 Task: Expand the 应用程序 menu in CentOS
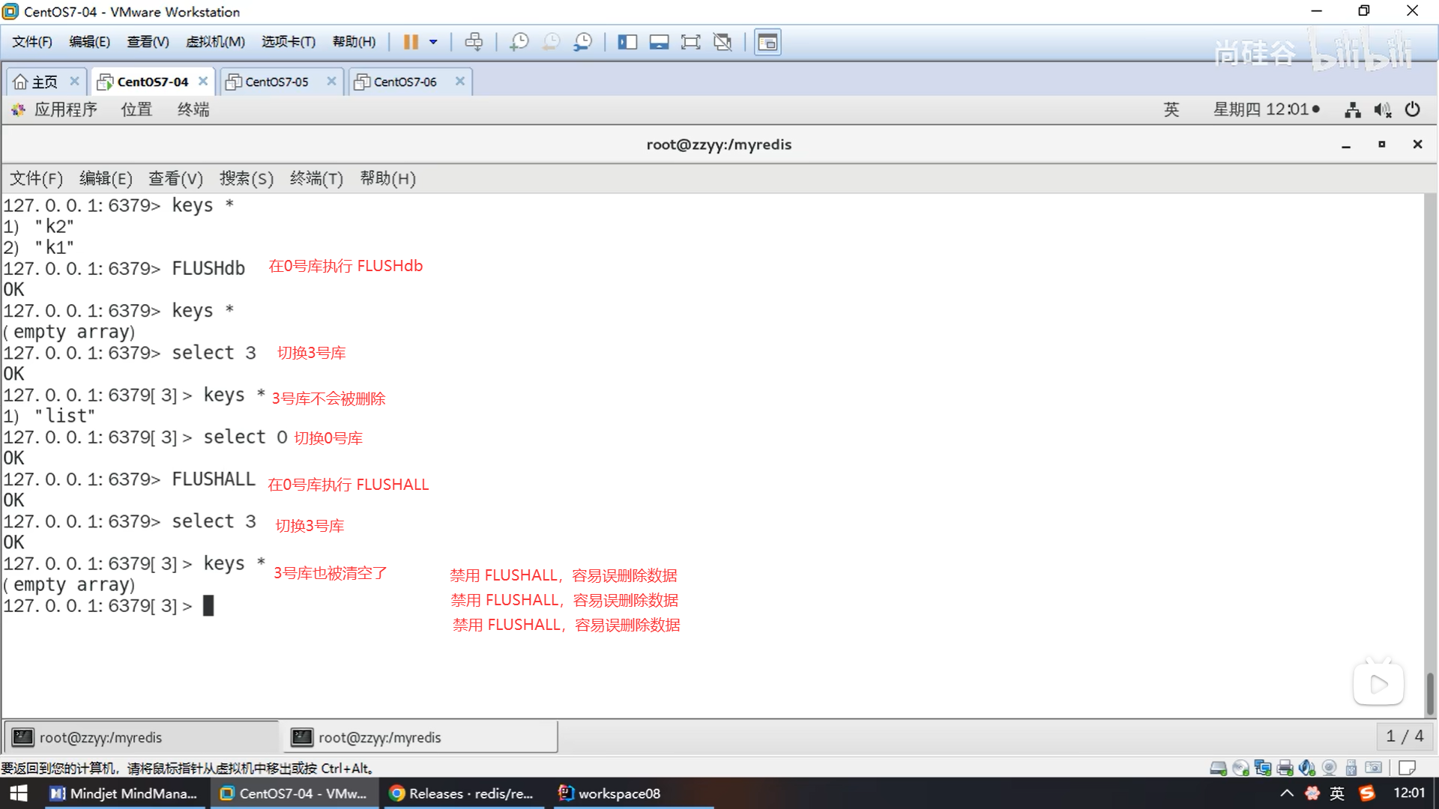coord(65,110)
